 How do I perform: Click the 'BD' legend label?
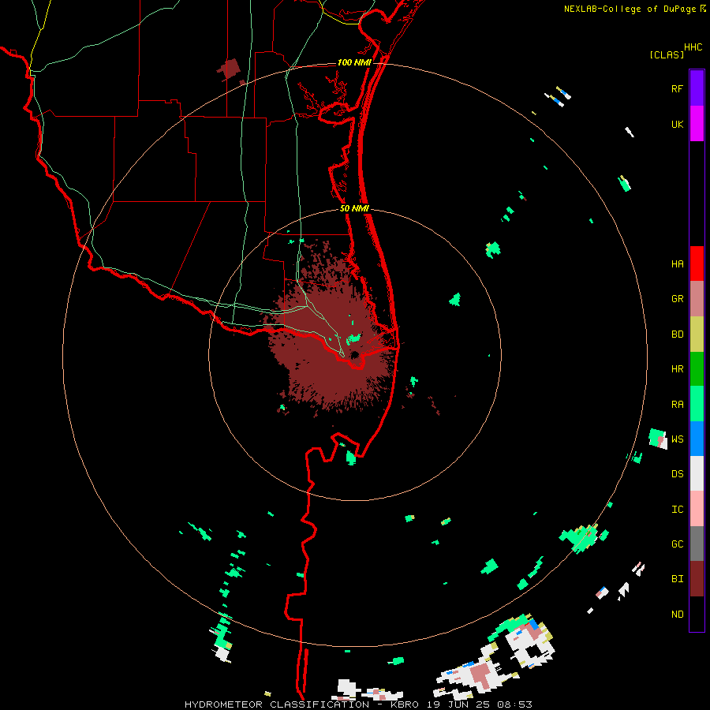[x=677, y=334]
